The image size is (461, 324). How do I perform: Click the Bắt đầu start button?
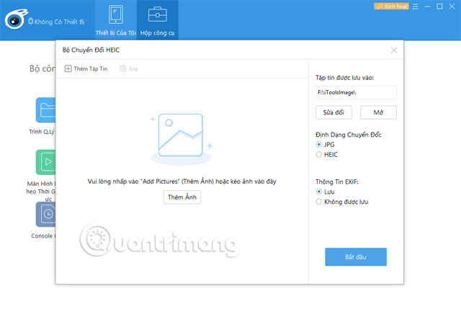tap(356, 257)
